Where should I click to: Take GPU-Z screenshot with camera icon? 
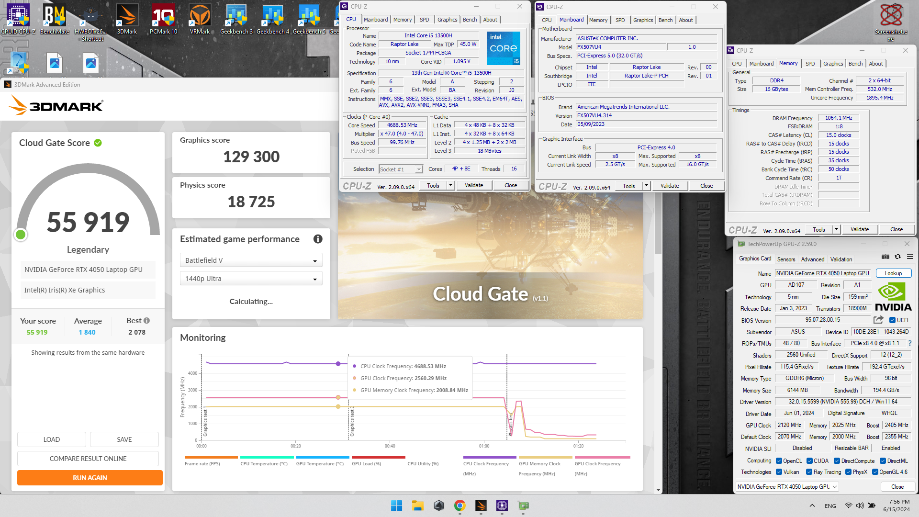point(885,257)
